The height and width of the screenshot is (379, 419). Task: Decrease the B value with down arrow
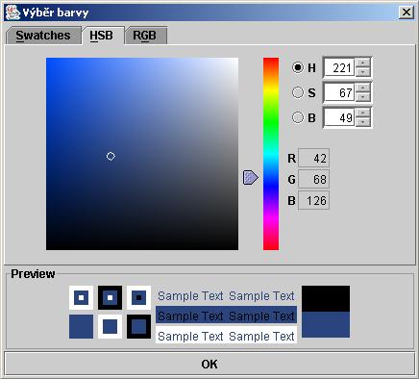(x=363, y=122)
